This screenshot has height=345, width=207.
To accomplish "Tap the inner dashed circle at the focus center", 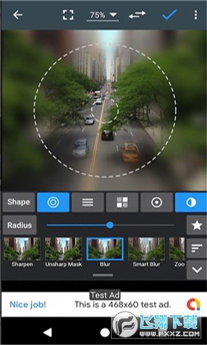I will pos(105,110).
